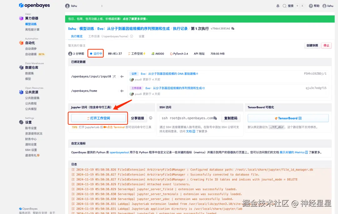Open 数据集 under 数据仓库
This screenshot has height=214, width=338.
29,73
